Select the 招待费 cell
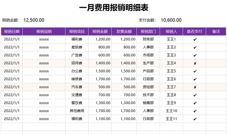Screen dimensions: 227x134 (77, 63)
